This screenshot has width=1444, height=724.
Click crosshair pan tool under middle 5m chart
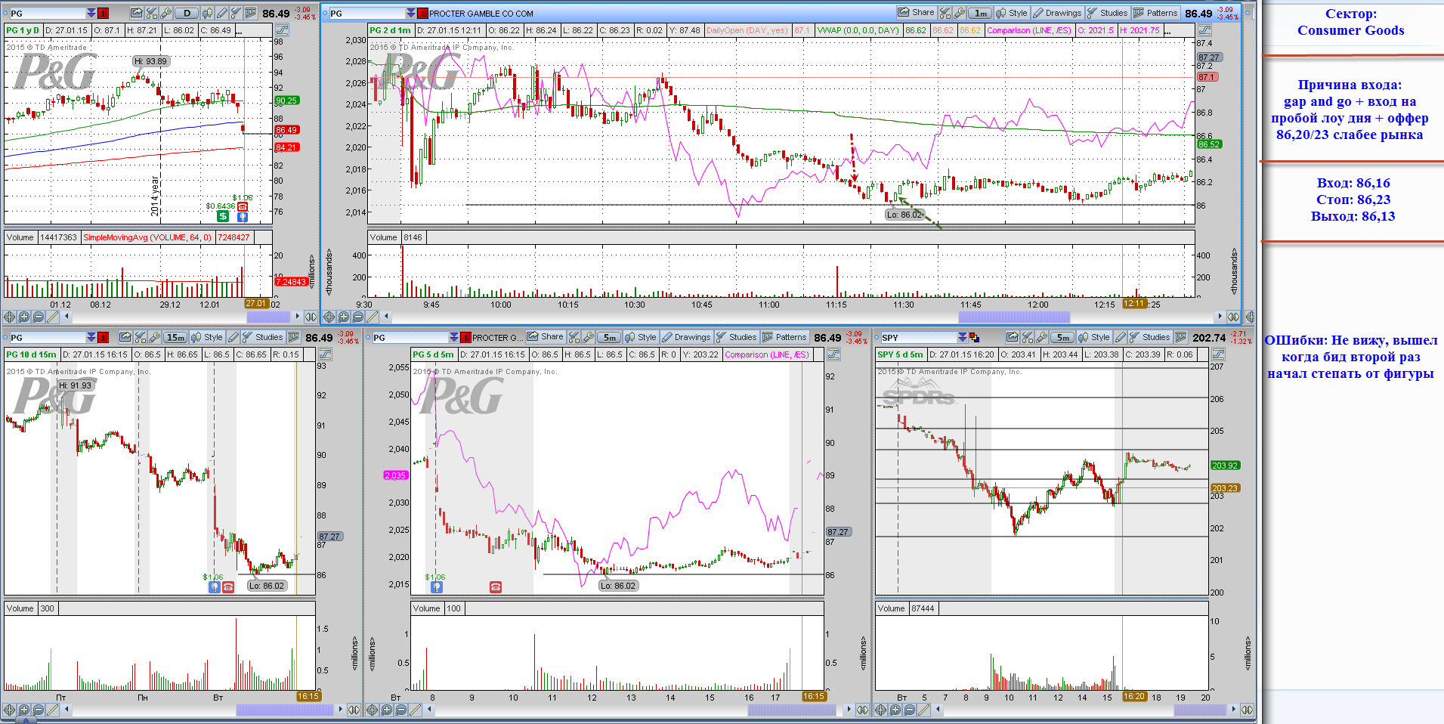tap(372, 710)
